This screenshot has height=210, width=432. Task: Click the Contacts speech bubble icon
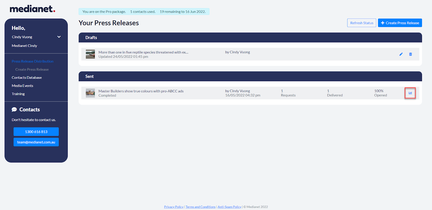(14, 110)
